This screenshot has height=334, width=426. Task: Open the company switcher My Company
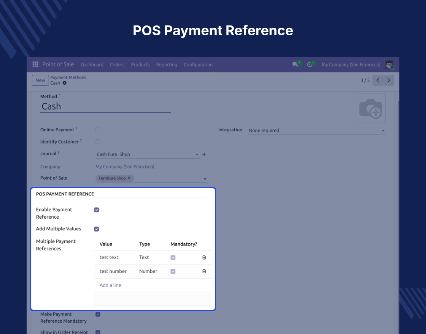(x=351, y=65)
